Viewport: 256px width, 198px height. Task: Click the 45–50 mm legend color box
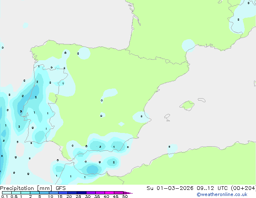(119, 193)
